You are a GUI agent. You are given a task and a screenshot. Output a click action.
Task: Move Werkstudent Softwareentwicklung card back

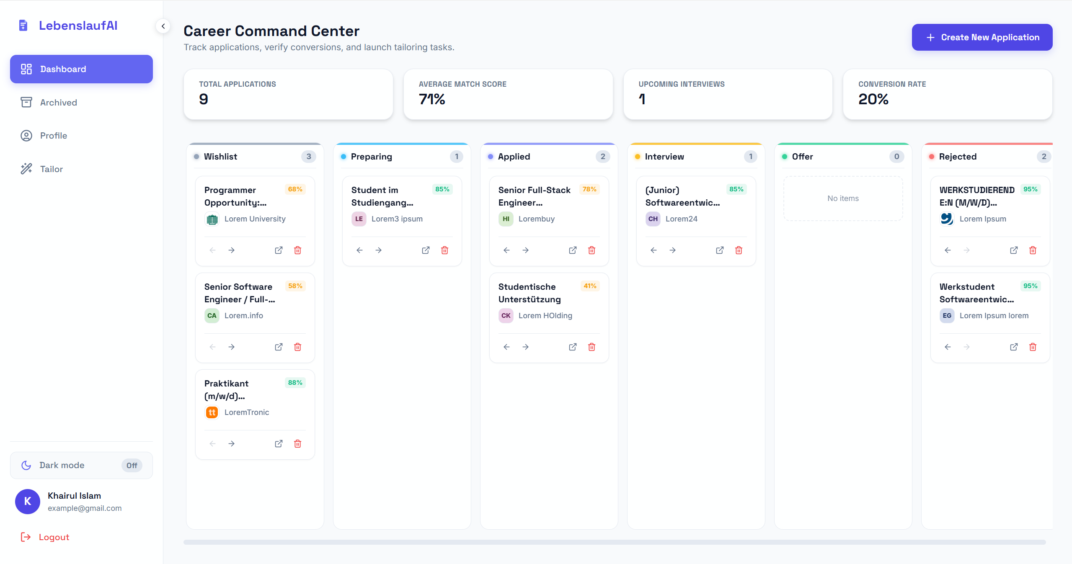point(948,347)
